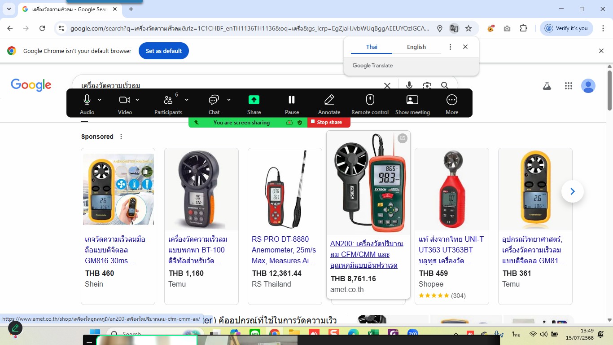Search by image with Google Lens

click(427, 85)
